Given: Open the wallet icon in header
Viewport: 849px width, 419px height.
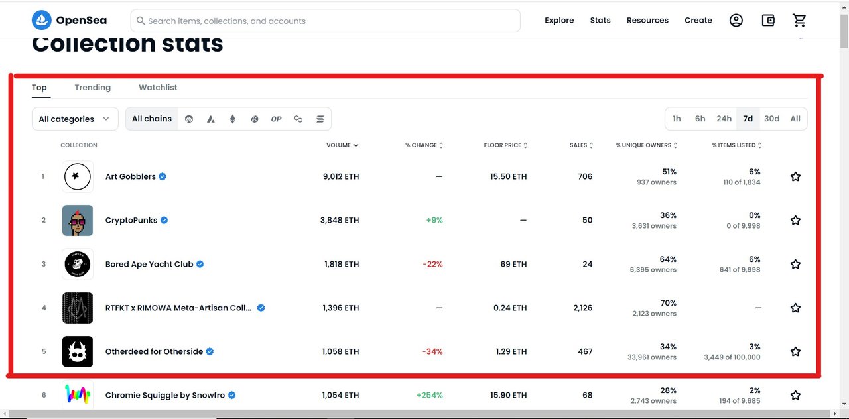Looking at the screenshot, I should 768,21.
